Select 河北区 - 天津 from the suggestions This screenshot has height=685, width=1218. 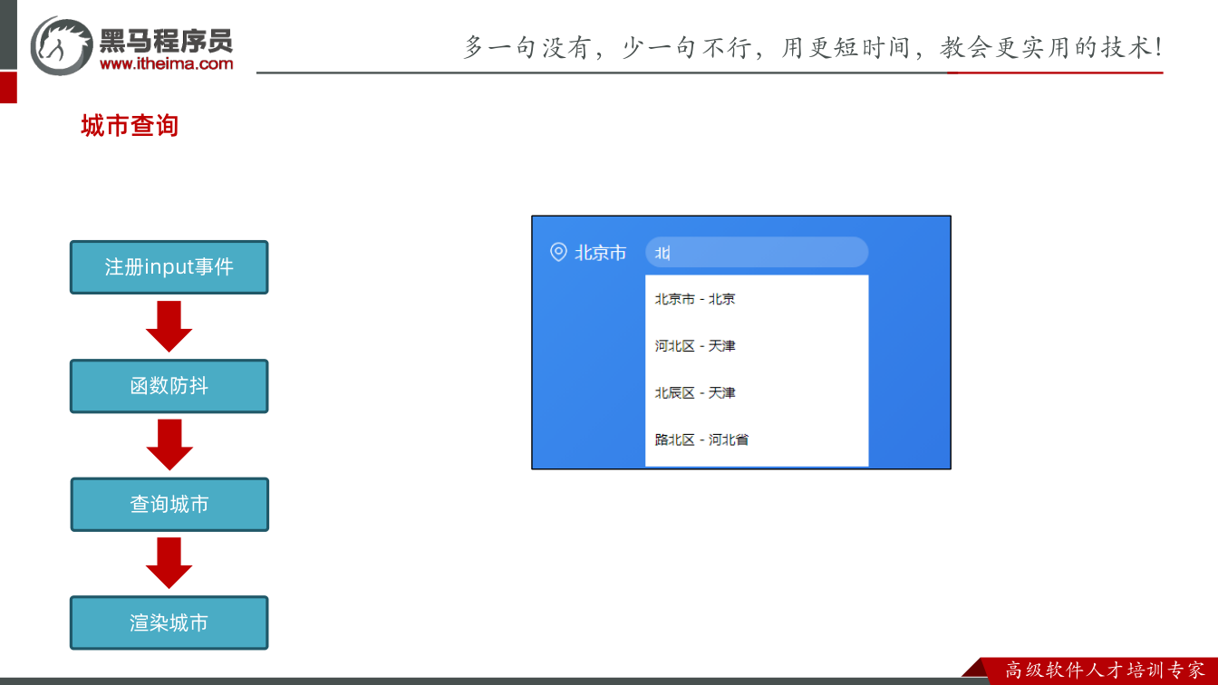pos(757,346)
